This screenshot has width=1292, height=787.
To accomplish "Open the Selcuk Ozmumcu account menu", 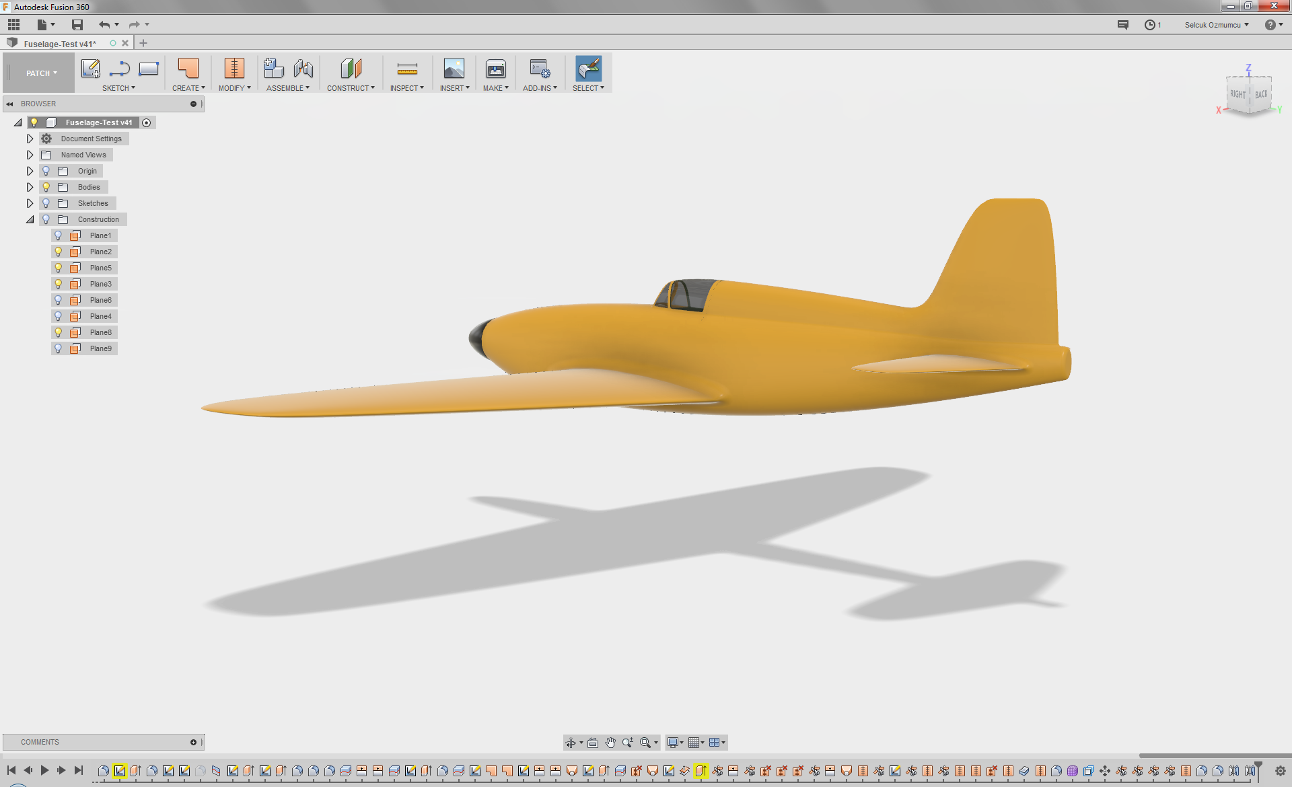I will click(1216, 25).
